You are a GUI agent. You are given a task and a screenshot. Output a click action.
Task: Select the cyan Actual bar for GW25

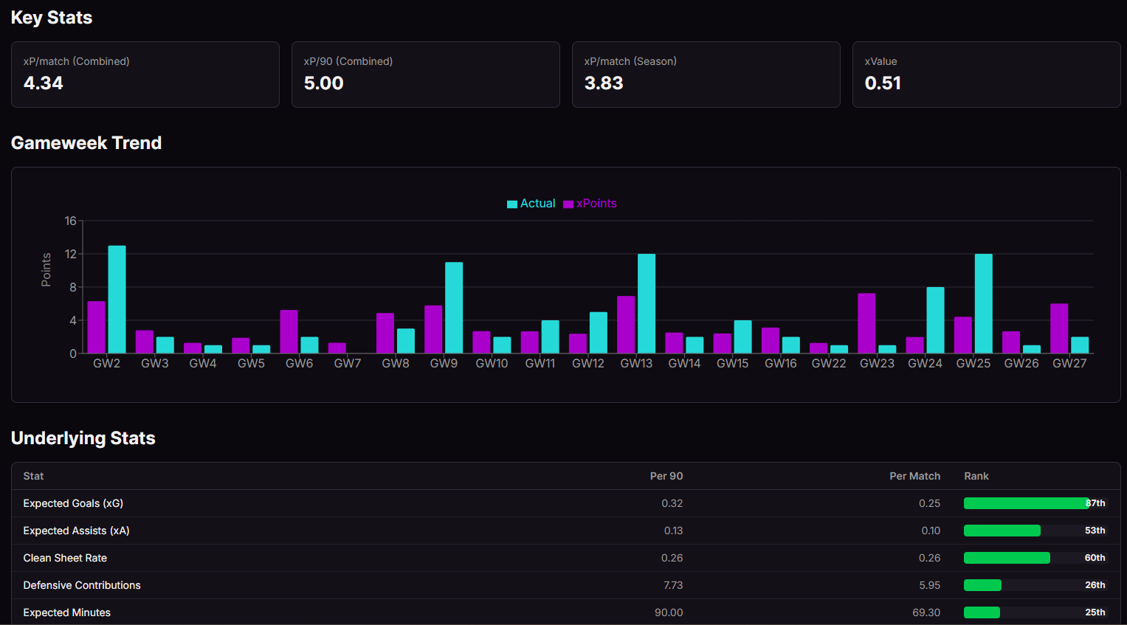pos(983,303)
